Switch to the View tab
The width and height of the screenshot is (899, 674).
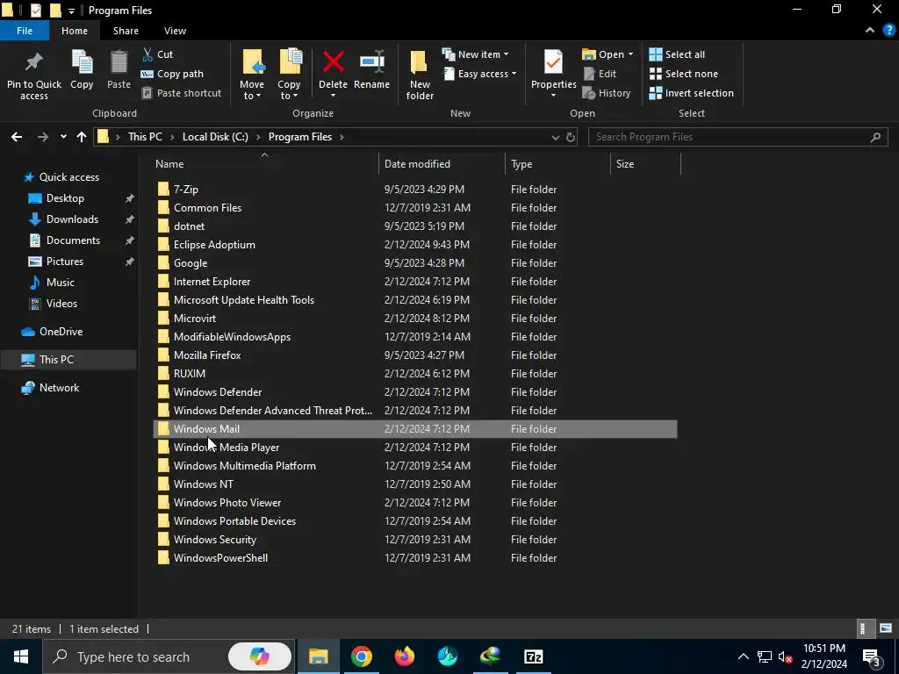(175, 31)
